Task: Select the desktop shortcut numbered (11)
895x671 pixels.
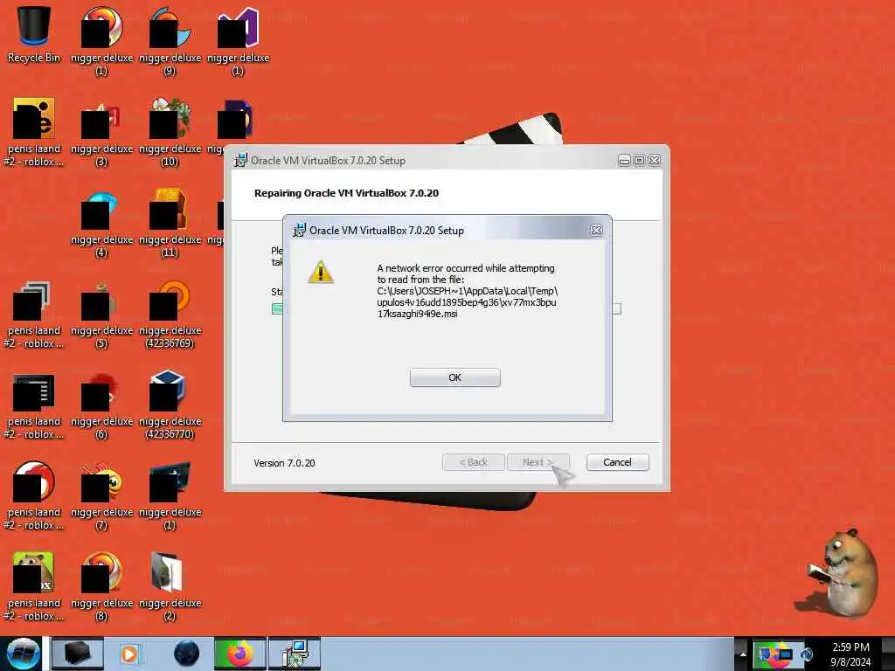Action: (170, 224)
